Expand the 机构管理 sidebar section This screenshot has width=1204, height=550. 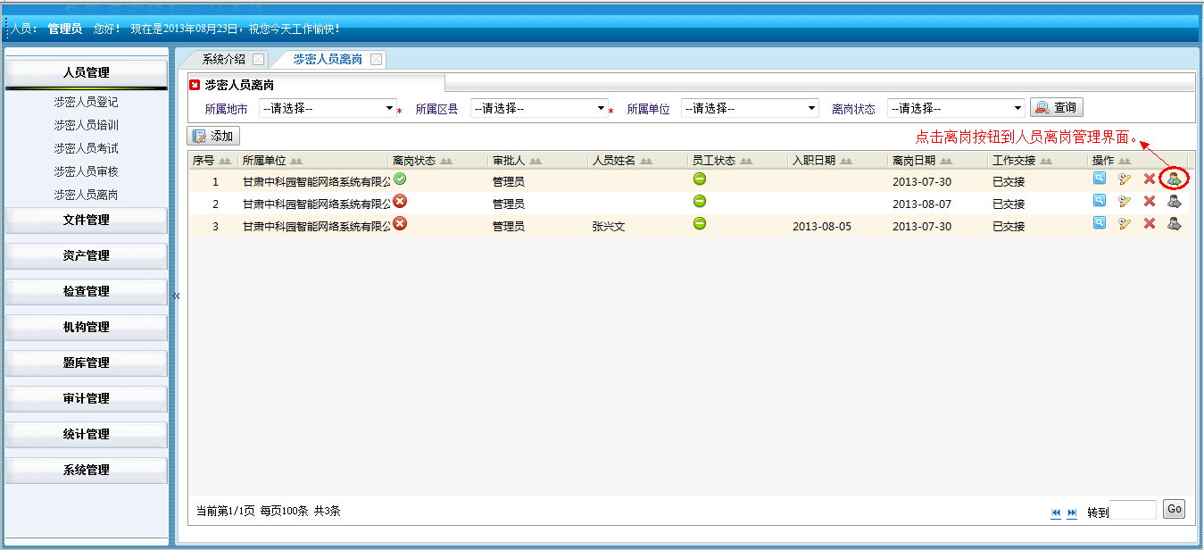click(87, 327)
